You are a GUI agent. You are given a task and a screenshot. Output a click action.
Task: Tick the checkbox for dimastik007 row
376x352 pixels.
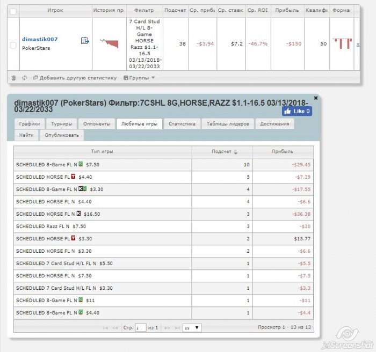(13, 45)
